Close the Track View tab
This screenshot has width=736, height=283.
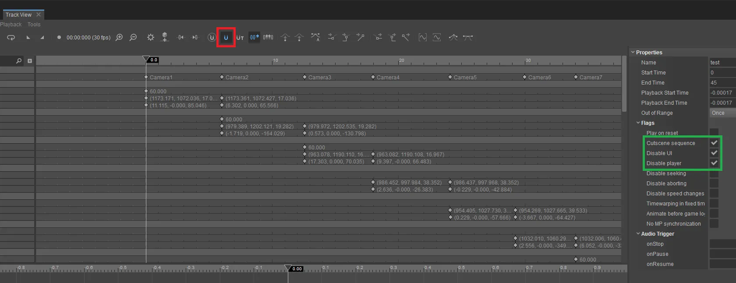(x=39, y=14)
